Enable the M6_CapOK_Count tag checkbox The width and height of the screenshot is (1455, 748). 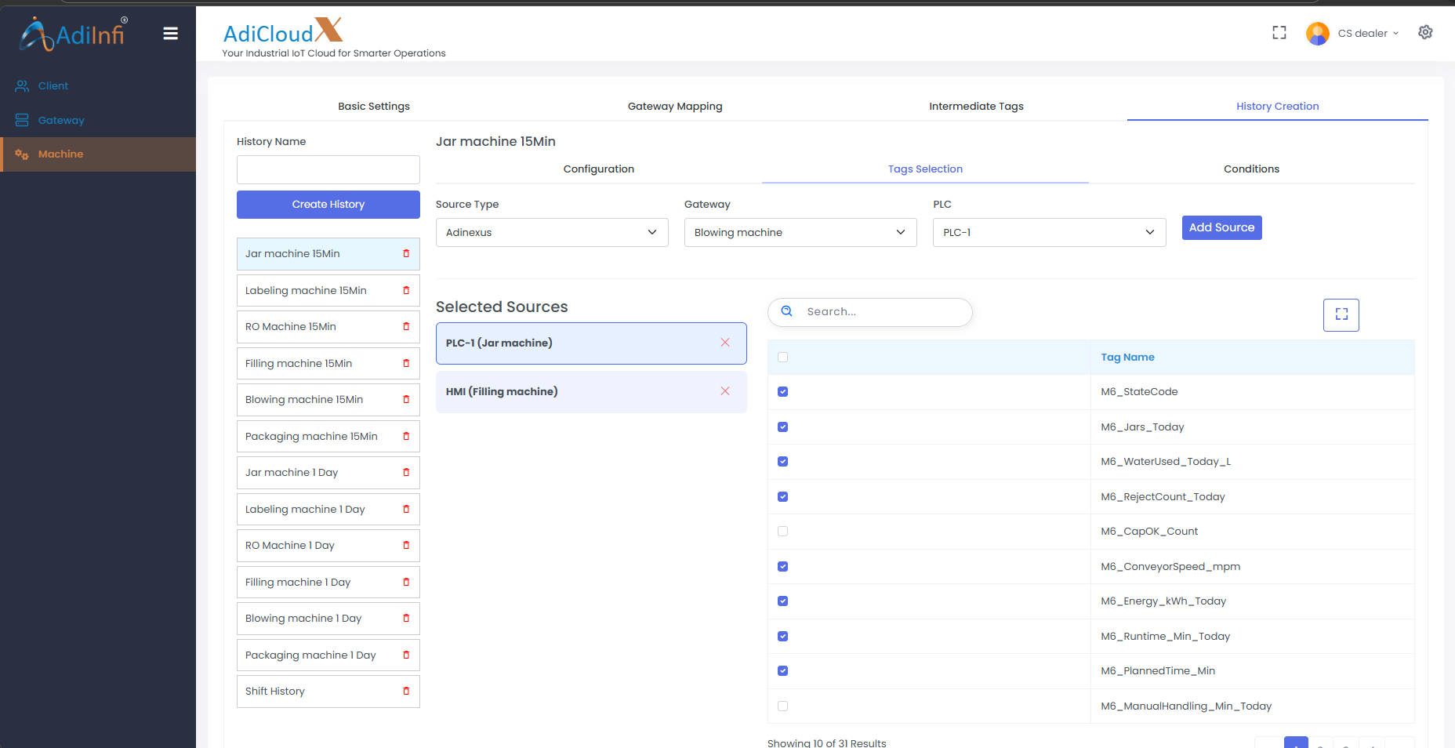pyautogui.click(x=782, y=532)
